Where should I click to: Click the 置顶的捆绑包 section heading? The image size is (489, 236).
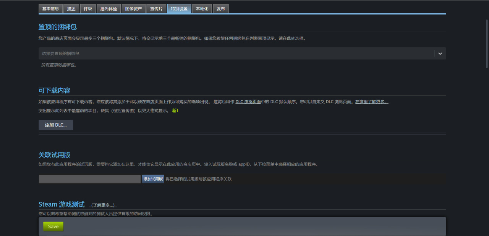(x=58, y=27)
